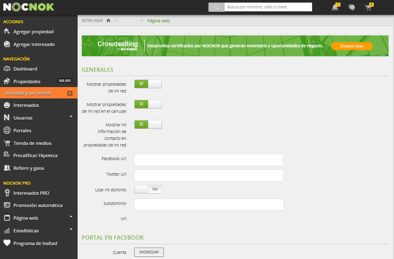Click the Subdominio input field
This screenshot has height=259, width=394.
[209, 204]
